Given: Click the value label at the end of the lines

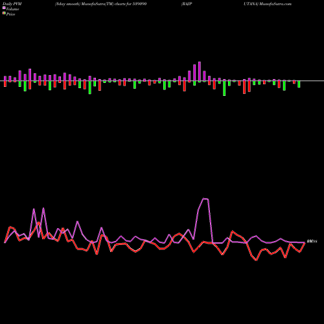Looking at the screenshot, I should 312,242.
